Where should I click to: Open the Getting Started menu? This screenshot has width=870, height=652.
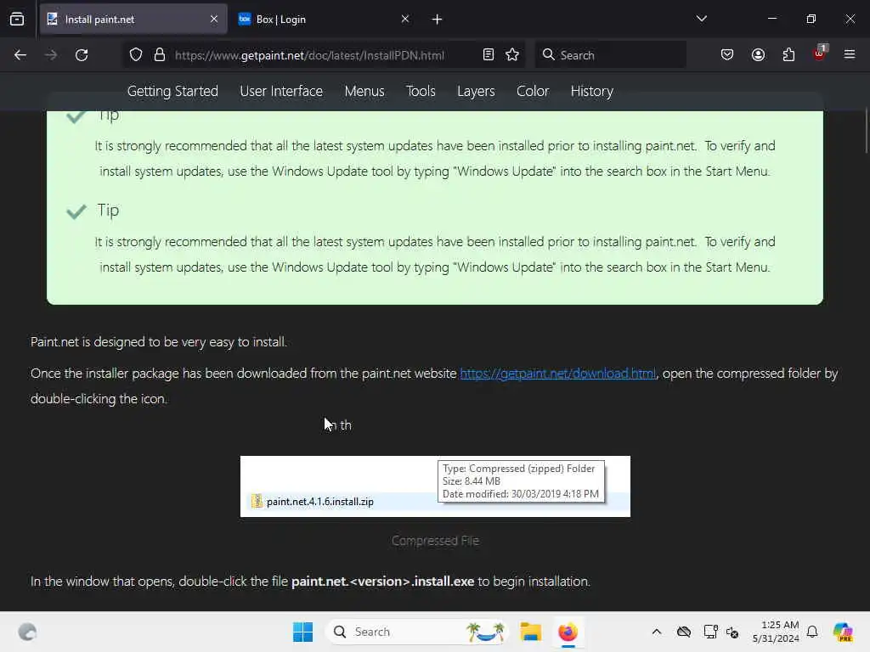(172, 91)
